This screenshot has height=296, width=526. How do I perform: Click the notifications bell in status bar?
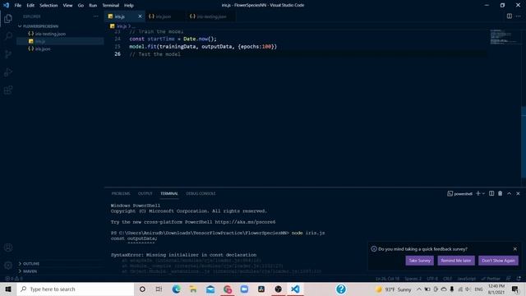[x=519, y=279]
